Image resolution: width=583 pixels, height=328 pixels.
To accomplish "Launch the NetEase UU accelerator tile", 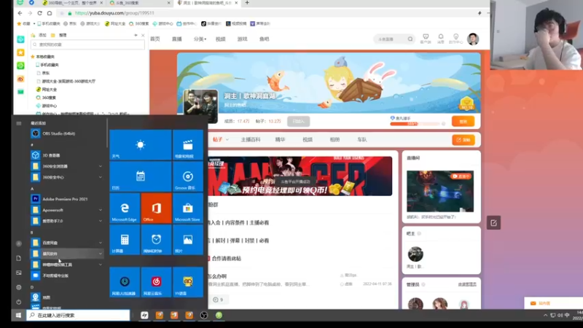I will [125, 282].
